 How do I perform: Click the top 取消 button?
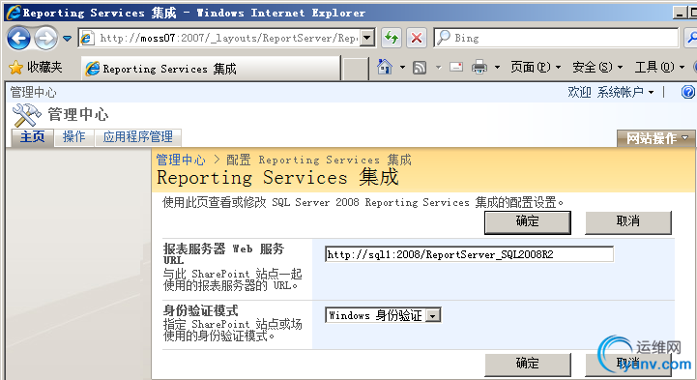coord(628,222)
